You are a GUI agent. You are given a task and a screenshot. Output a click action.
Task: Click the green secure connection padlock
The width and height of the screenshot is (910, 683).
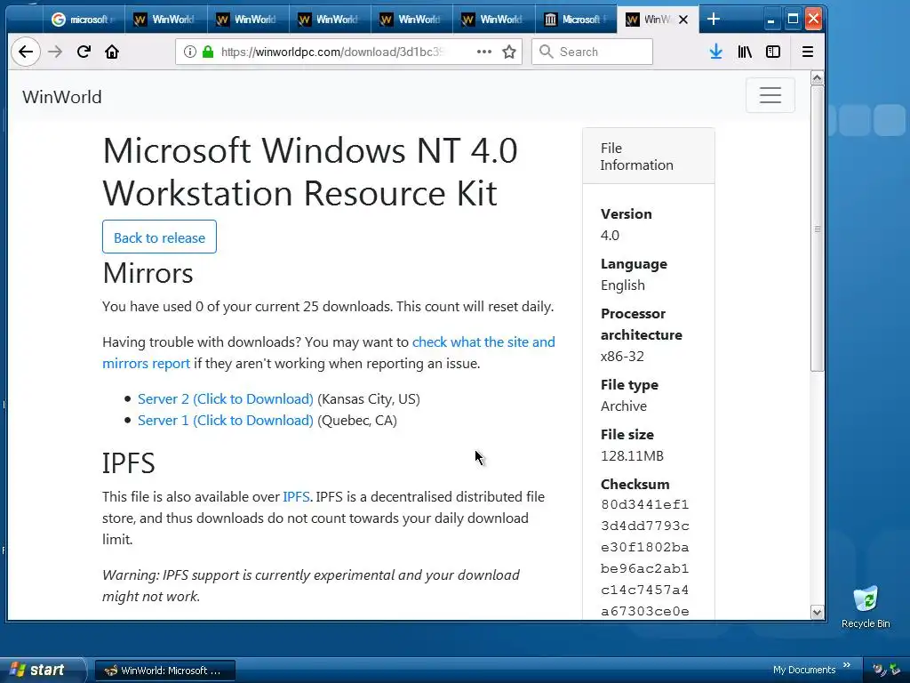208,52
